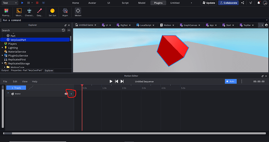
Task: Stop the test with red square
Action: pos(37,3)
